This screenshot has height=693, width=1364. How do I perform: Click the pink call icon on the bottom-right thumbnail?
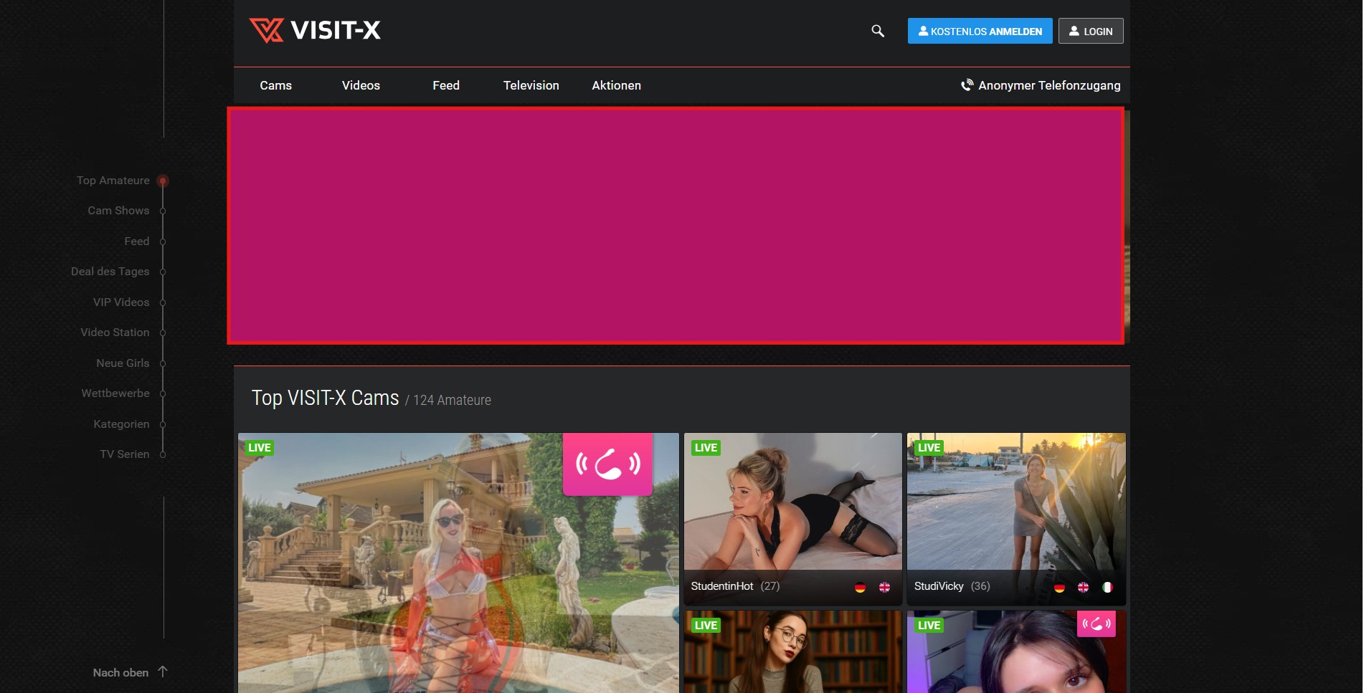pyautogui.click(x=1095, y=624)
